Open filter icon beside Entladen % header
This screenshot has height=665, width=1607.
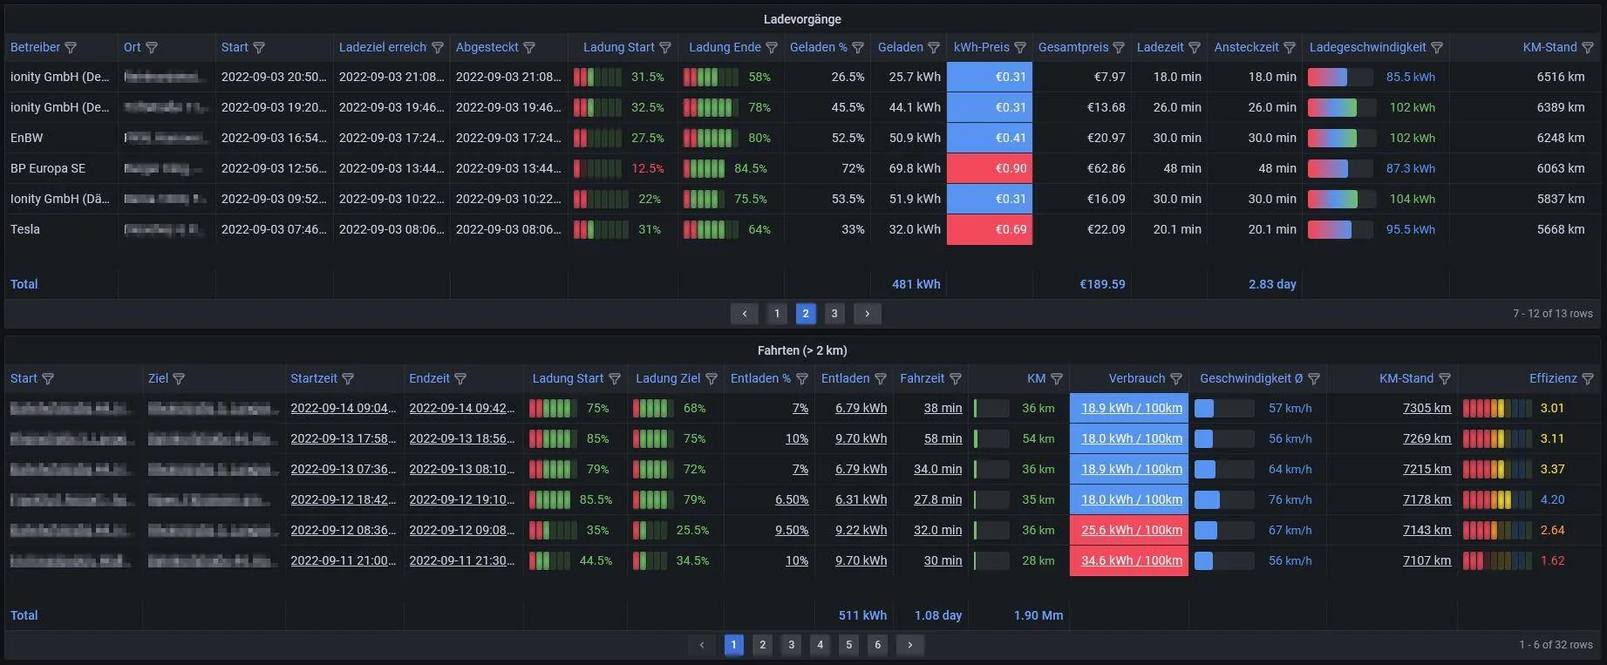802,379
